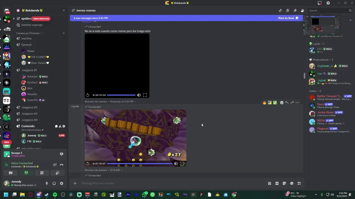355x199 pixels.
Task: Reply to the hovered message
Action: coord(287,103)
